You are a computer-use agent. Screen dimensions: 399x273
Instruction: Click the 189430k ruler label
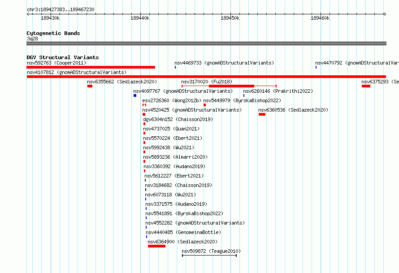point(50,18)
